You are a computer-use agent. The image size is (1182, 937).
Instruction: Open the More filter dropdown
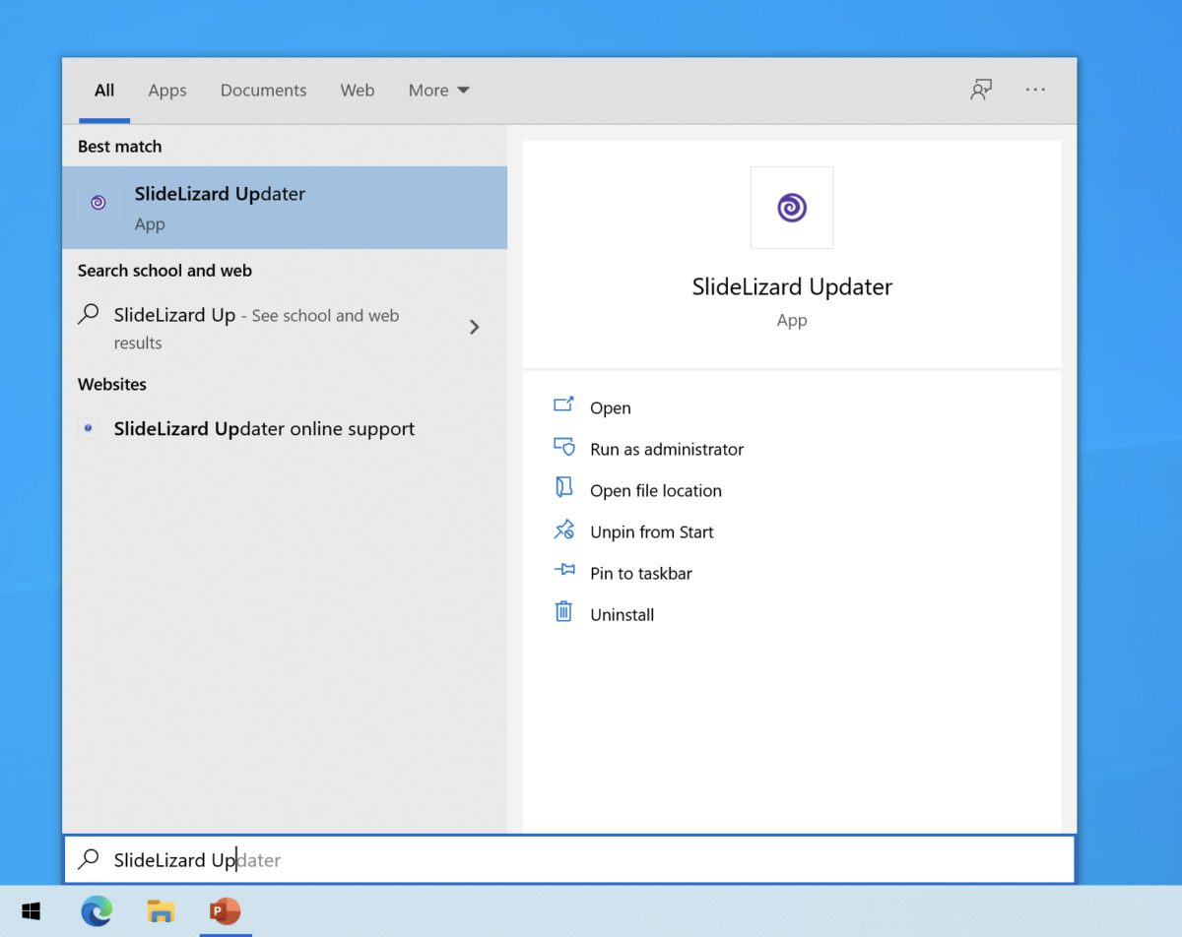[438, 90]
